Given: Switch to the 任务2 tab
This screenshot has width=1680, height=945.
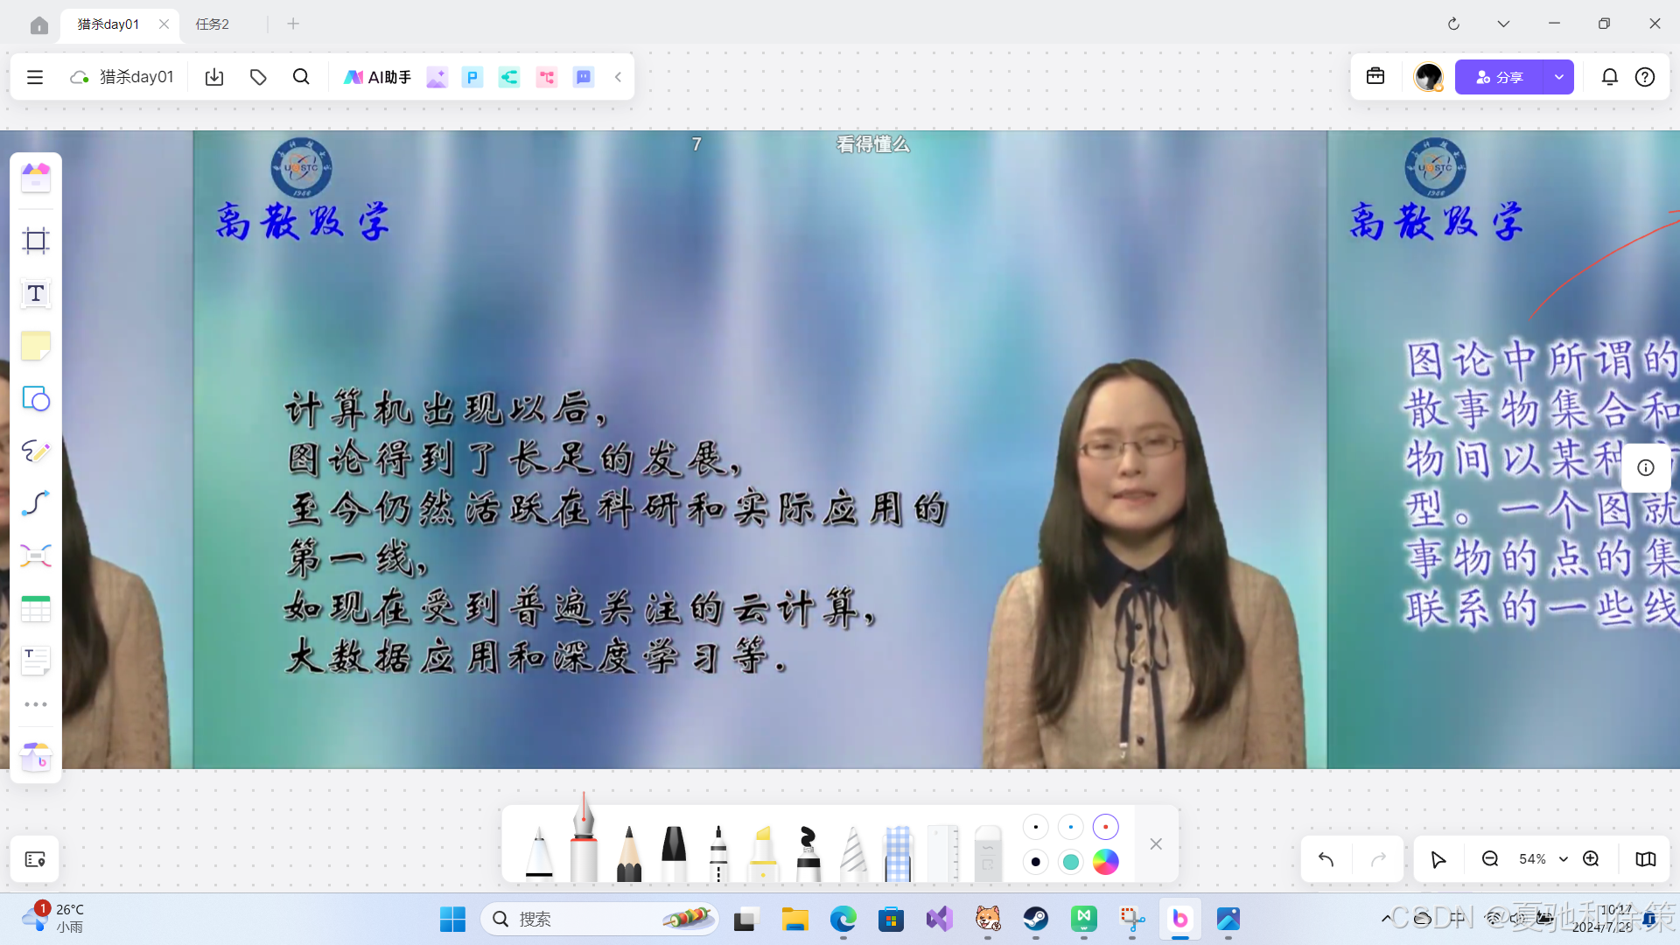Looking at the screenshot, I should 213,24.
